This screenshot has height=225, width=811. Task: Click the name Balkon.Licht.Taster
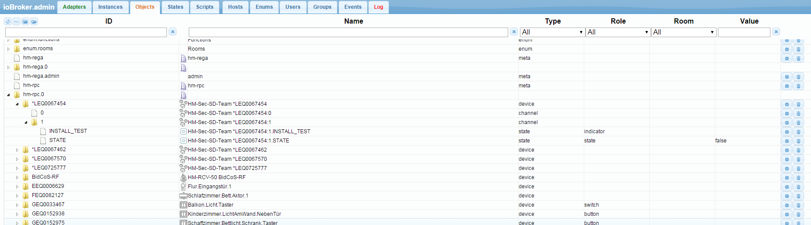pos(211,205)
